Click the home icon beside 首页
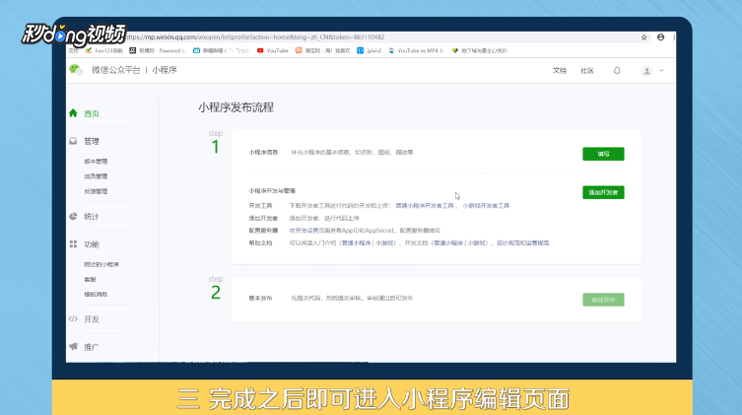 coord(73,113)
